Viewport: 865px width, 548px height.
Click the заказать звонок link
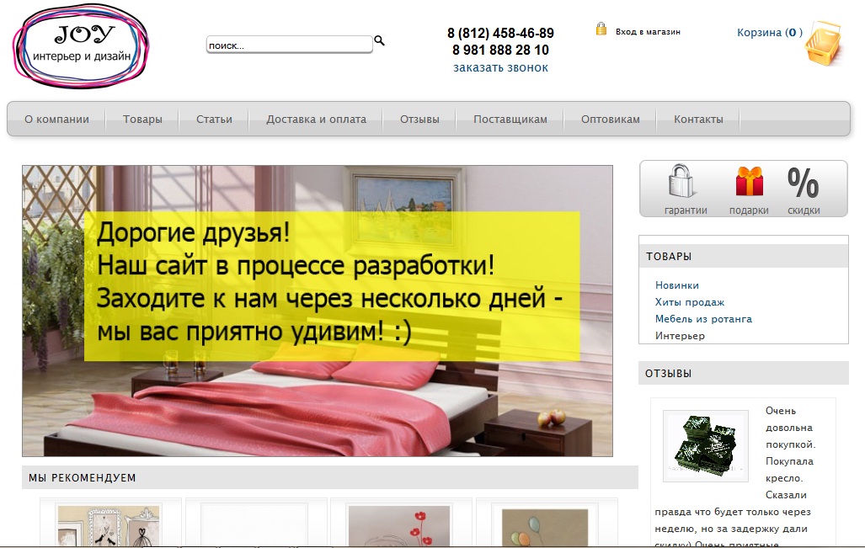coord(499,68)
